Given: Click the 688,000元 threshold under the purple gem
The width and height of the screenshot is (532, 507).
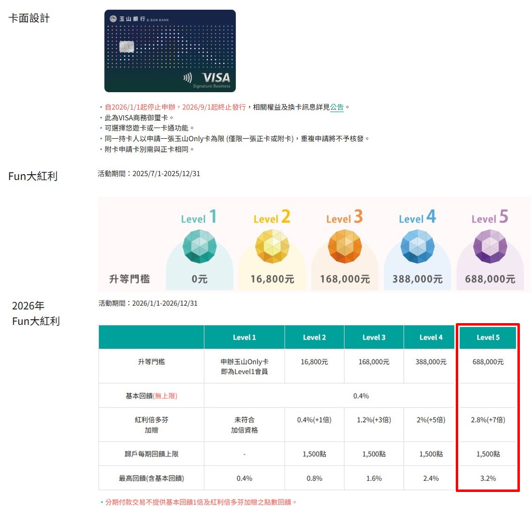Looking at the screenshot, I should point(490,279).
